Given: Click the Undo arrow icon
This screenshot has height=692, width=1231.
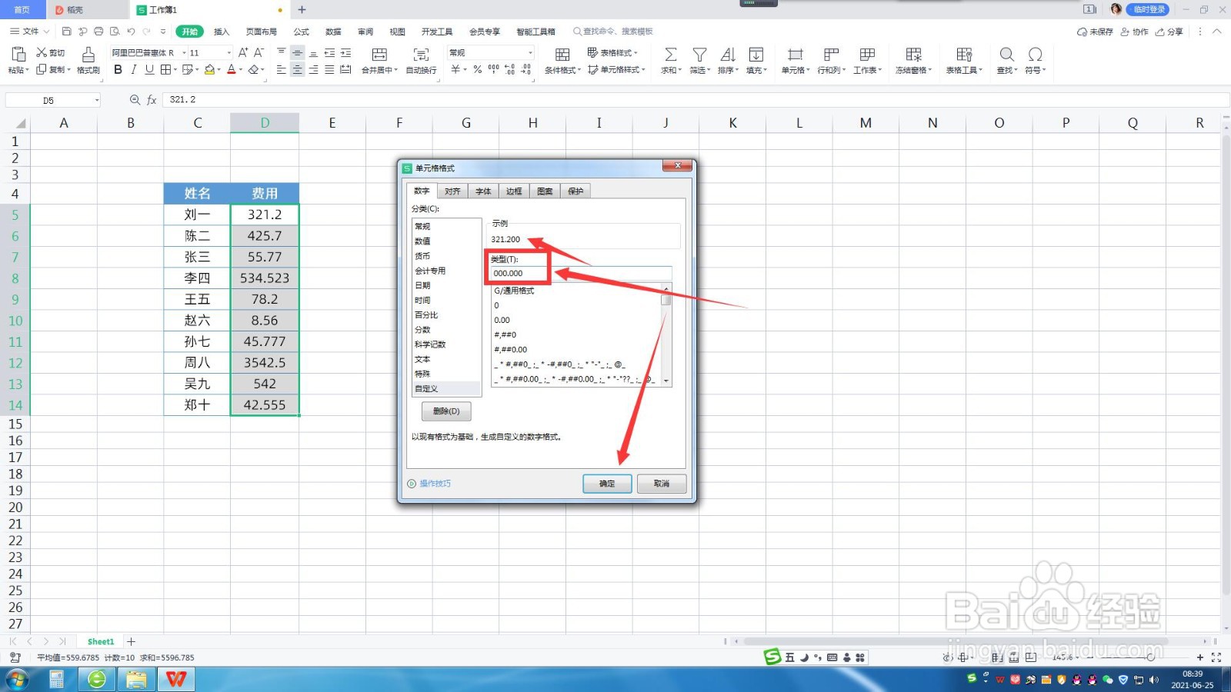Looking at the screenshot, I should [131, 32].
